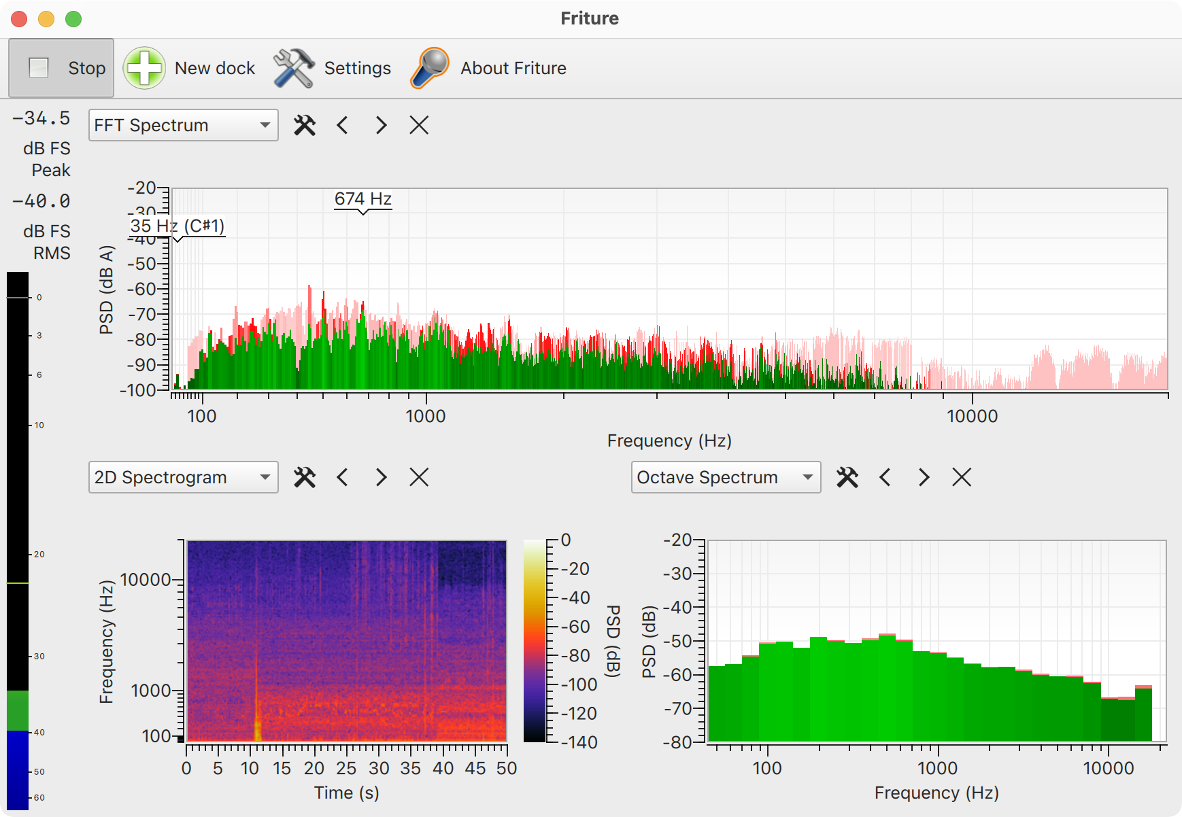Click the dB FS level meter bar
This screenshot has width=1182, height=817.
tap(18, 541)
